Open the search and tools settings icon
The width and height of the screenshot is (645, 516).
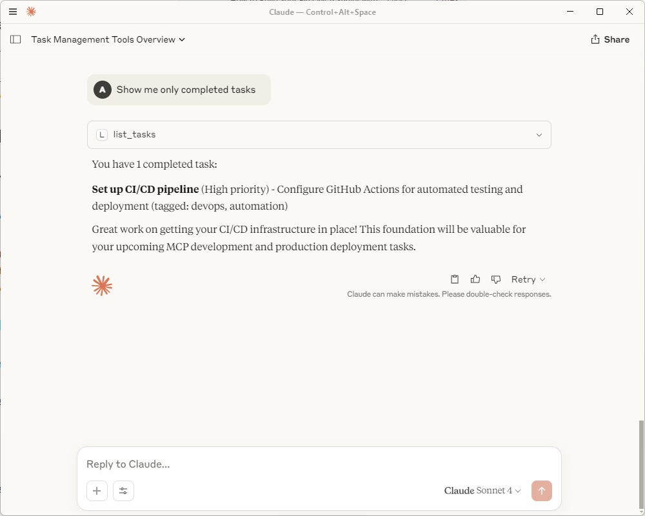pos(123,491)
